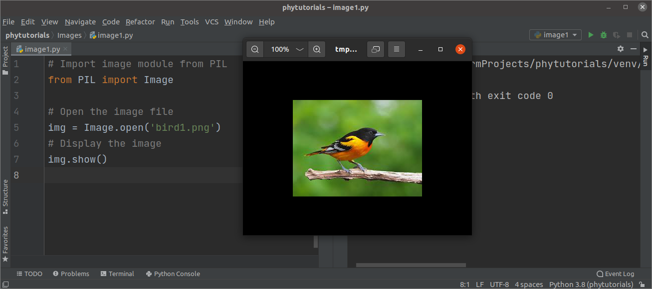The height and width of the screenshot is (289, 652).
Task: Run image1 with coverage
Action: pos(616,35)
